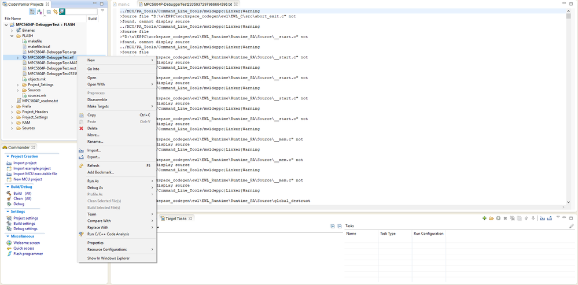
Task: Select MPC5604P-DebuggerTest.args file
Action: (52, 52)
